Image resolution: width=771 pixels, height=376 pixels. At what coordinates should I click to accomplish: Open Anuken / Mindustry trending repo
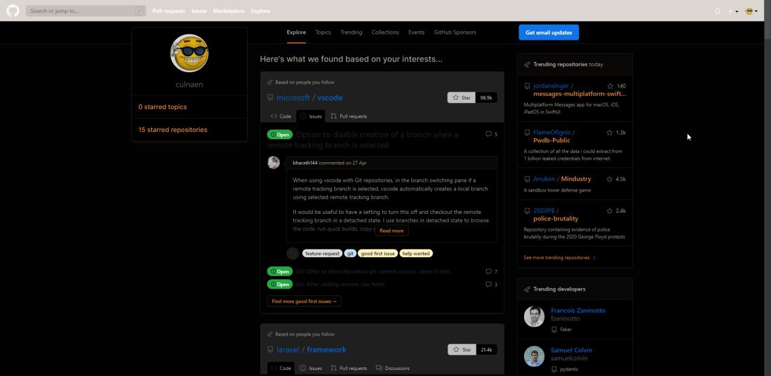pos(562,179)
